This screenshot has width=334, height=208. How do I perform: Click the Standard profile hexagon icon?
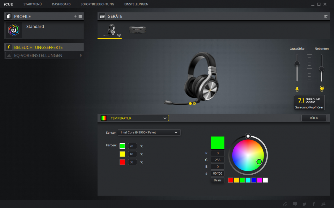pos(14,30)
